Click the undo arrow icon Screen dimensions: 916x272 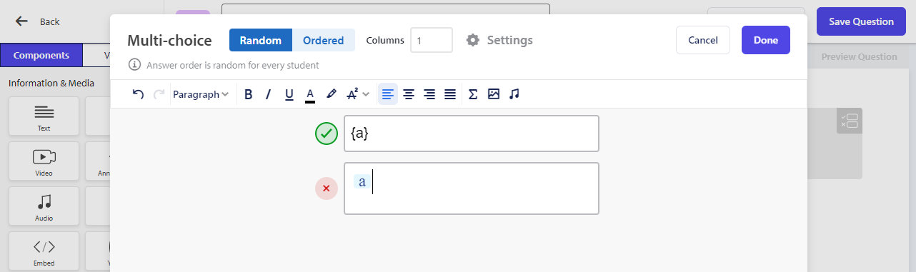[x=139, y=94]
